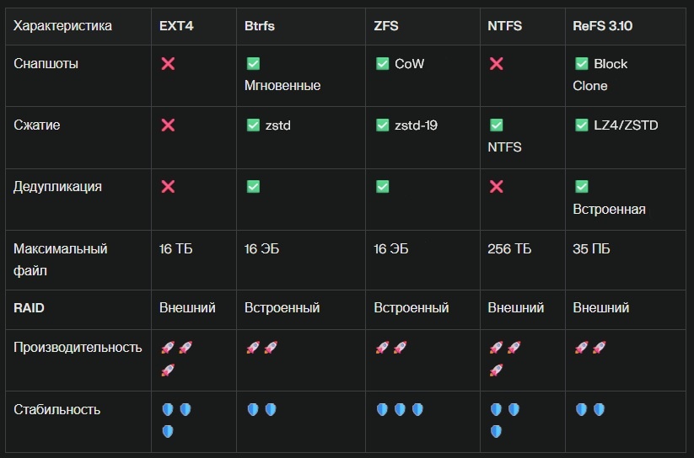Click the 35 ПБ maximum file value

pyautogui.click(x=591, y=249)
